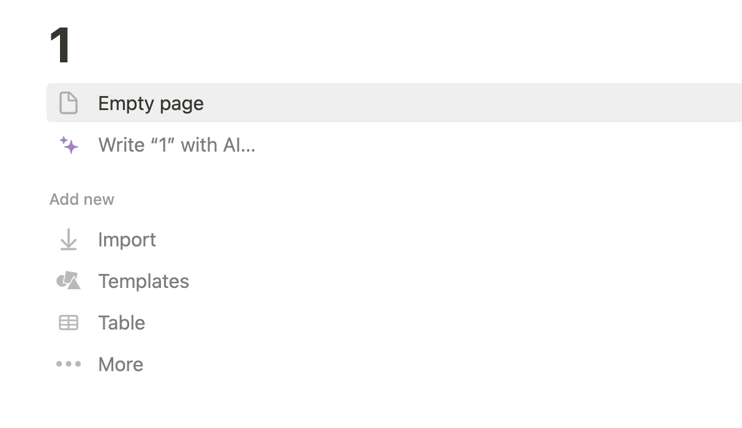Click the purple AI sparkle icon
Screen dimensions: 742x428
[x=69, y=145]
